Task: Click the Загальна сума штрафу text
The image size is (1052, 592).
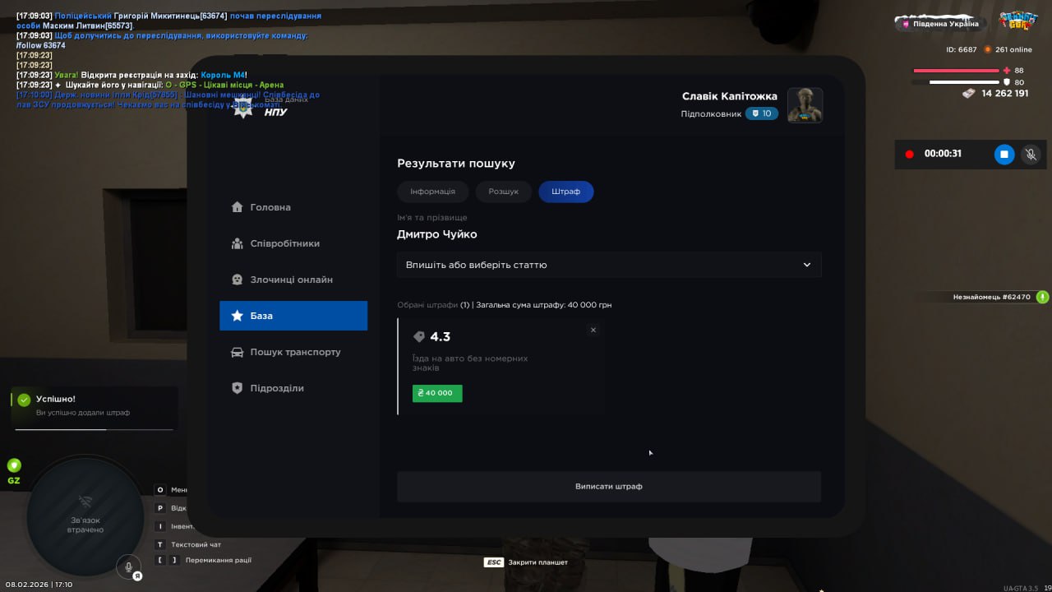Action: coord(543,305)
